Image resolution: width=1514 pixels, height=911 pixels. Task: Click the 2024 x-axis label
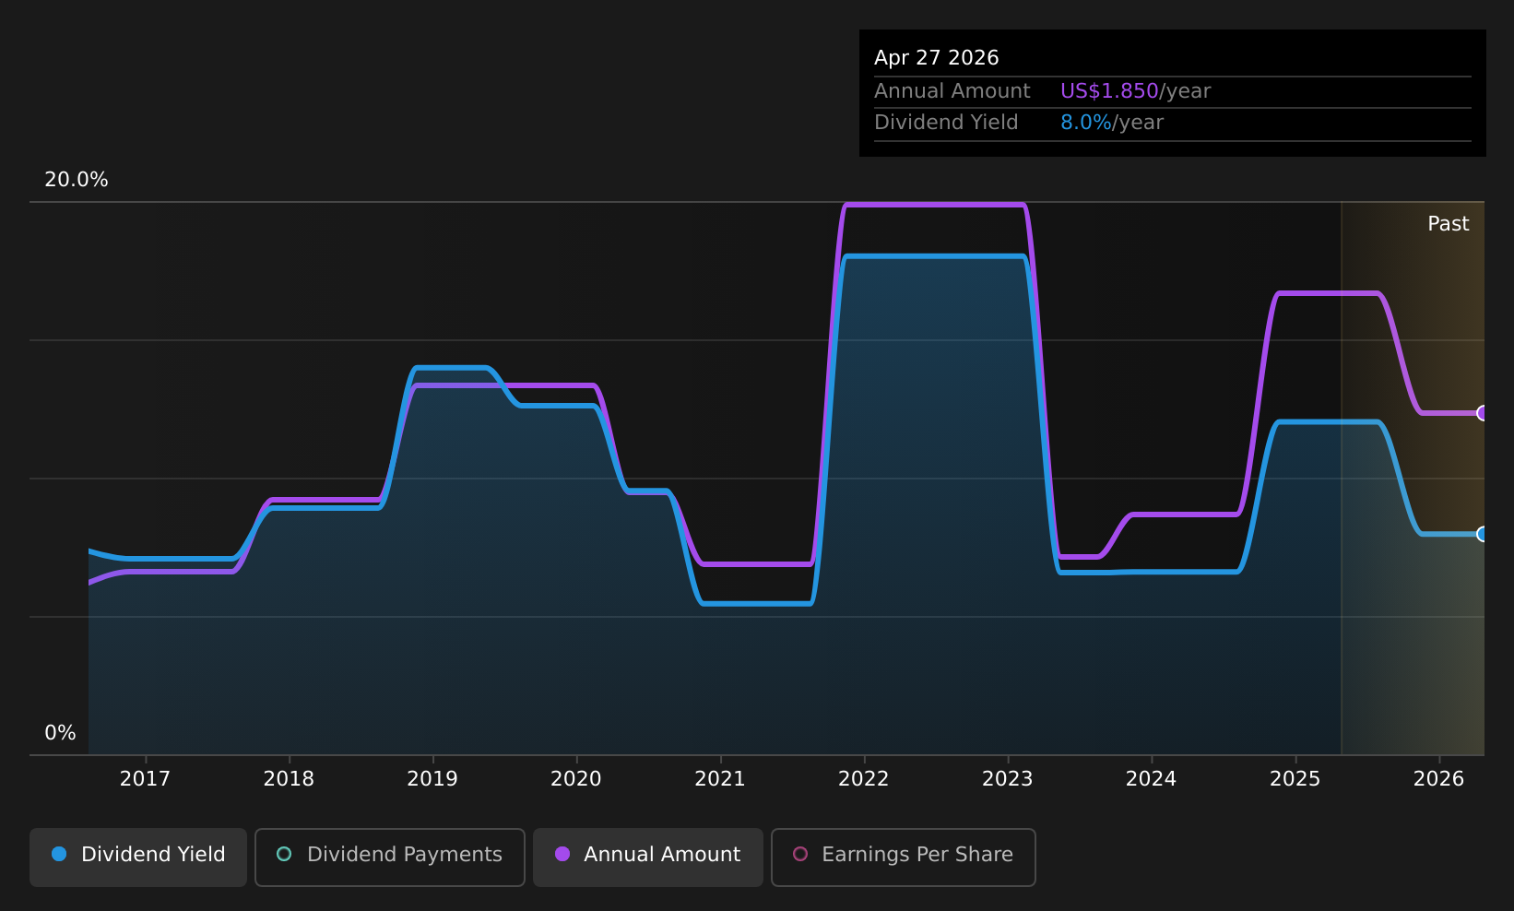[1152, 779]
